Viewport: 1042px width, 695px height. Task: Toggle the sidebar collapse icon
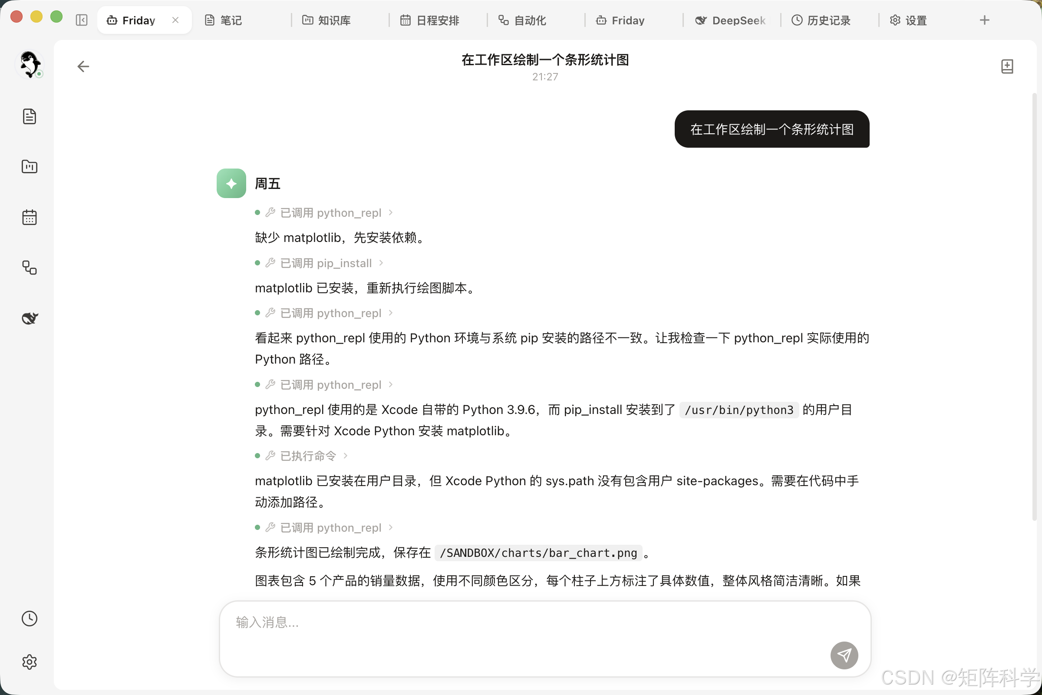82,20
